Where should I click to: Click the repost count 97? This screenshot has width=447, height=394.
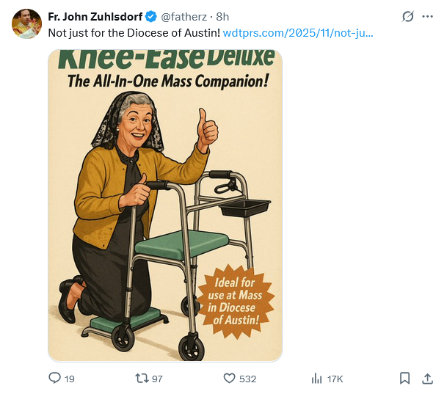[157, 379]
